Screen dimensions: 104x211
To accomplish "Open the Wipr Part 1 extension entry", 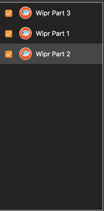I will (x=51, y=33).
